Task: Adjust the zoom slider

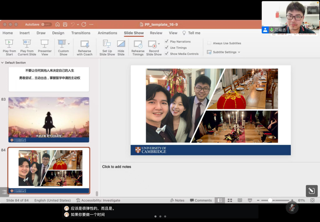Action: (x=270, y=200)
